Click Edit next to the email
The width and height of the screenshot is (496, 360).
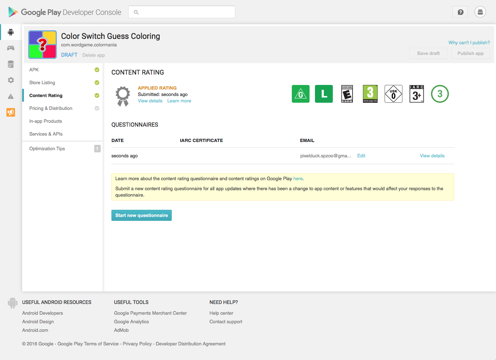[361, 156]
